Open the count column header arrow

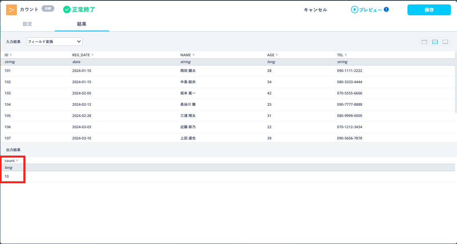[17, 161]
